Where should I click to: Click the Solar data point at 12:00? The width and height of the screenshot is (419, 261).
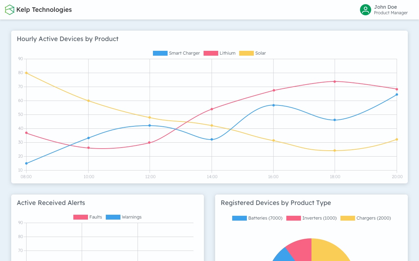coord(150,117)
